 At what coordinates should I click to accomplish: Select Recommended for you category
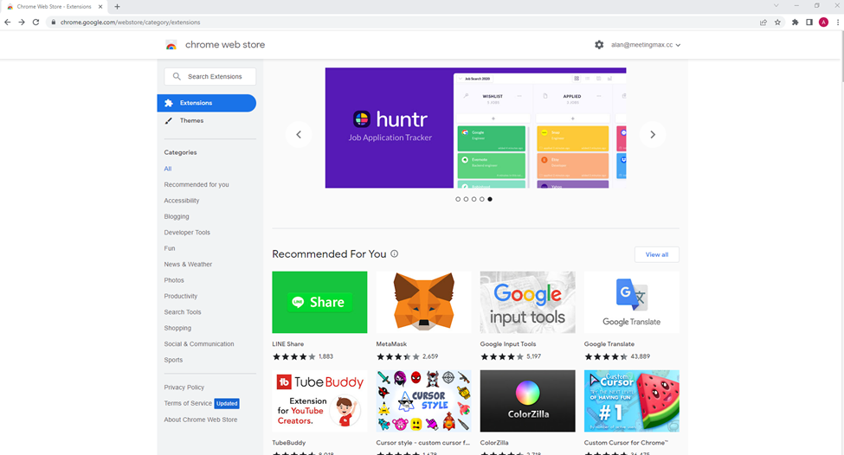(x=197, y=184)
